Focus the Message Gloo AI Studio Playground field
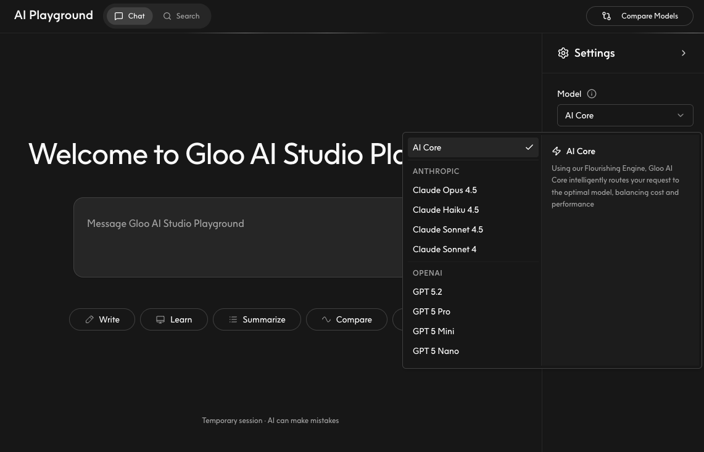The image size is (704, 452). [x=238, y=237]
